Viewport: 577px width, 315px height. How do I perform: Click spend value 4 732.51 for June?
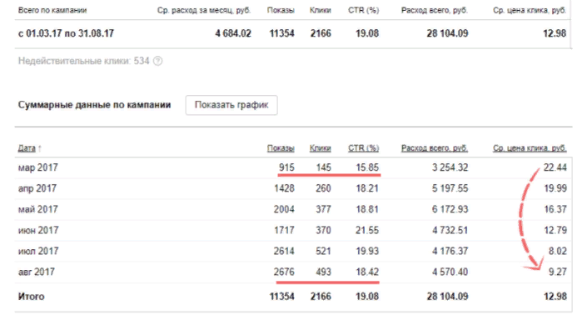coord(450,230)
